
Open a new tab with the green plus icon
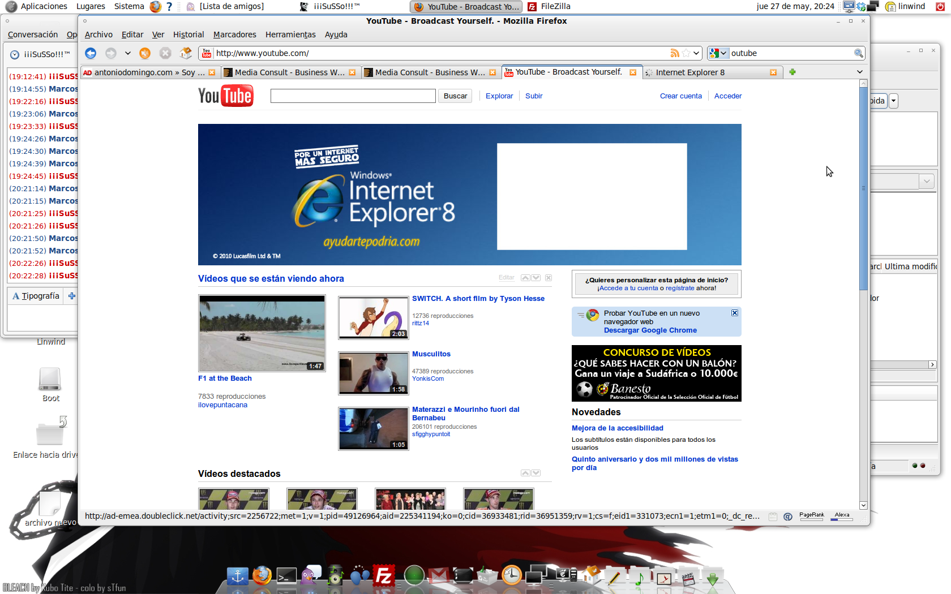pyautogui.click(x=792, y=72)
